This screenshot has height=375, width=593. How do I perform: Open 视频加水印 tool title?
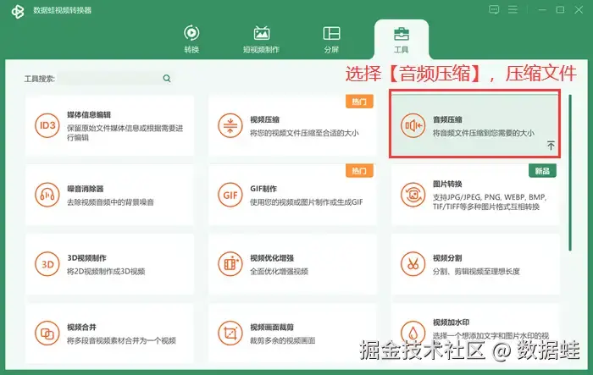point(452,323)
